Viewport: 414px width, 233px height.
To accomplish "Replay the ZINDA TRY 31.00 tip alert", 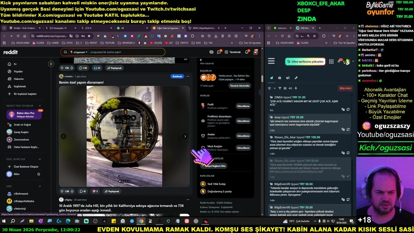I will coord(348,109).
